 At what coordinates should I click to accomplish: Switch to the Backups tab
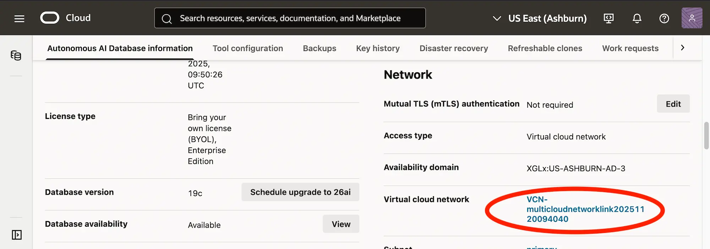[x=319, y=48]
